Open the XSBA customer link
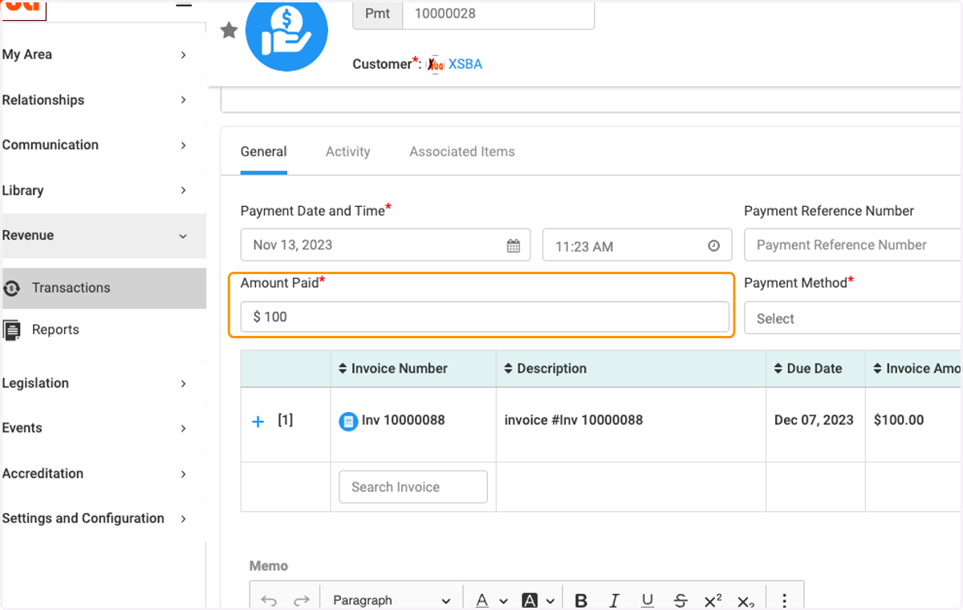This screenshot has height=610, width=963. click(465, 64)
